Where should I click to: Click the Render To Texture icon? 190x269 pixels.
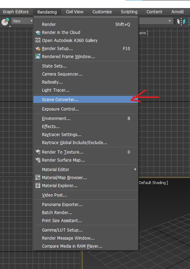(x=38, y=152)
